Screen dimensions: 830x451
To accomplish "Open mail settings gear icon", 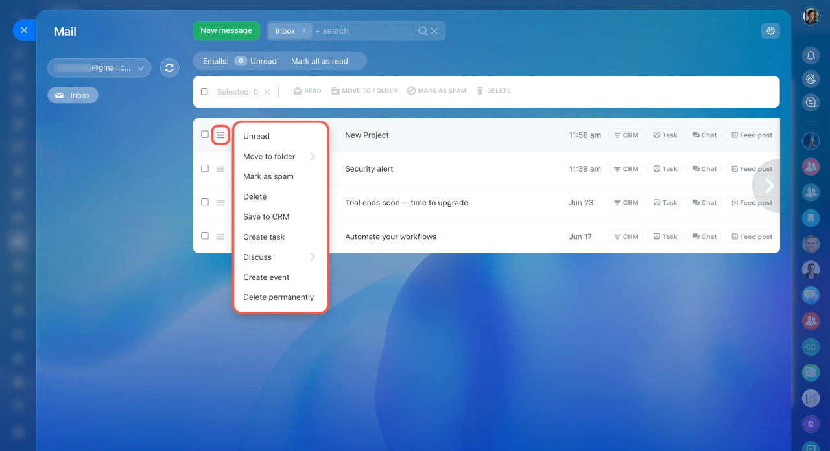I will point(770,30).
